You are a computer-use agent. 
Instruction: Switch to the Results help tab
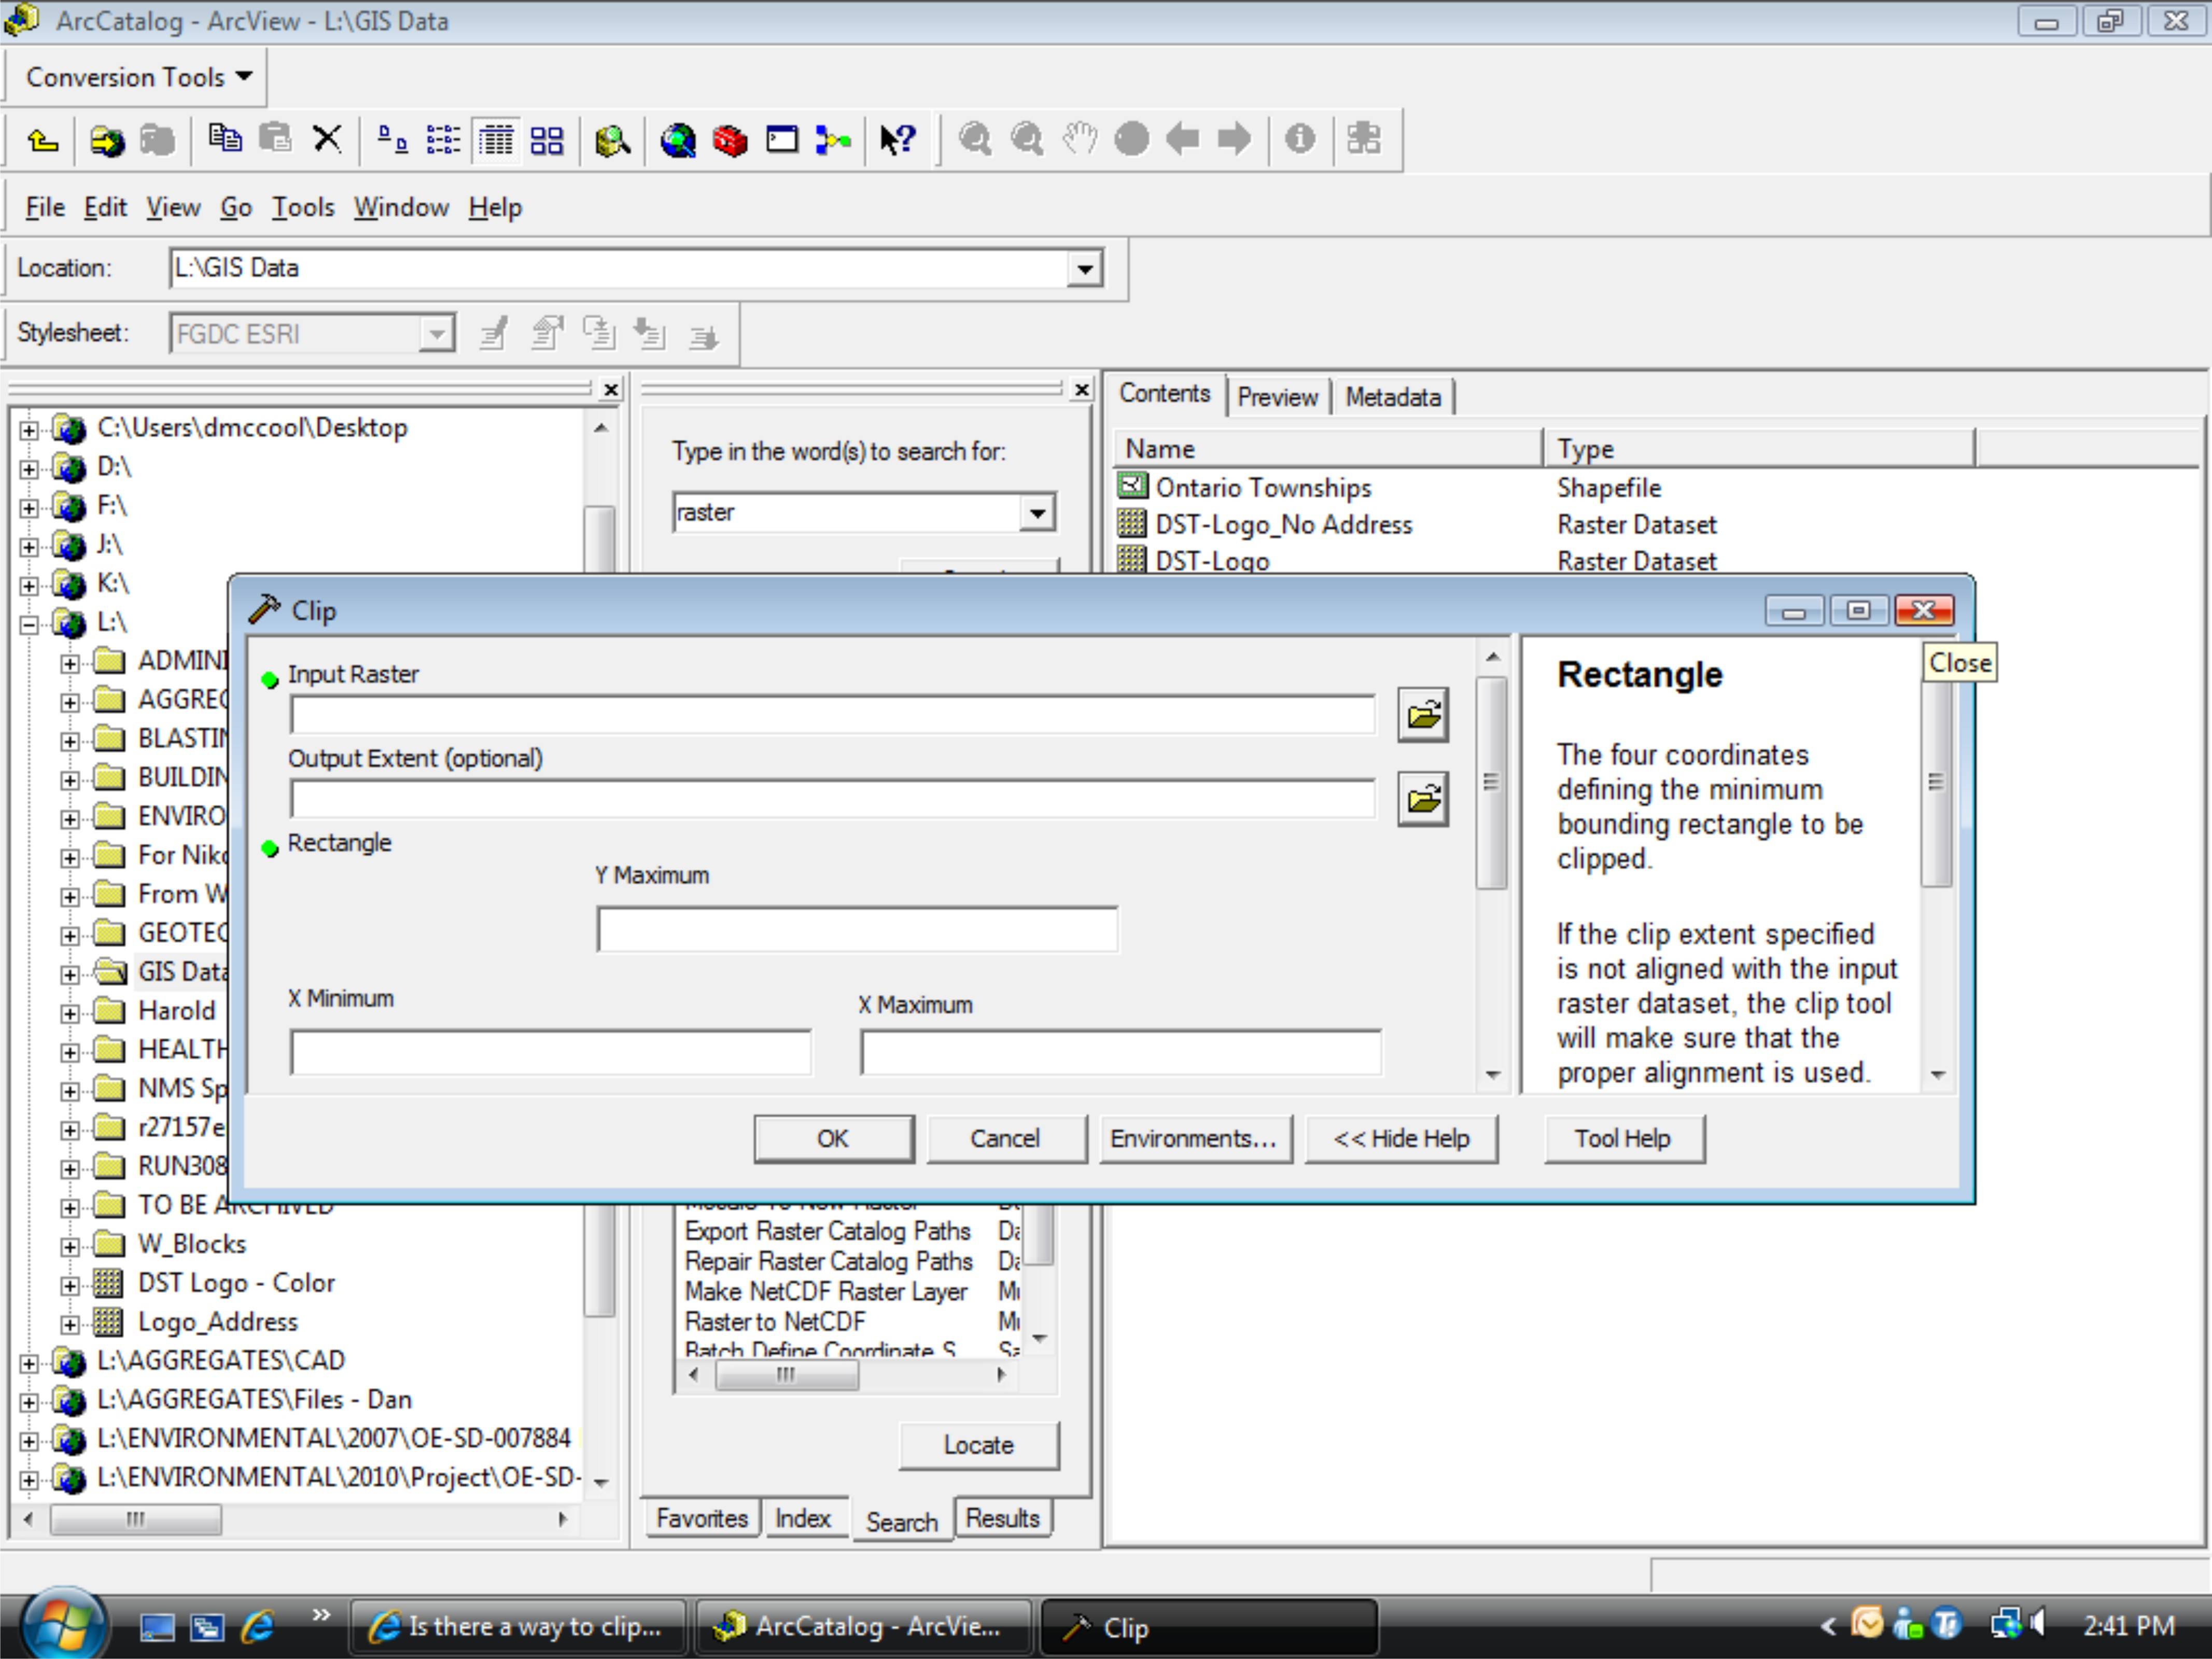pyautogui.click(x=1002, y=1518)
